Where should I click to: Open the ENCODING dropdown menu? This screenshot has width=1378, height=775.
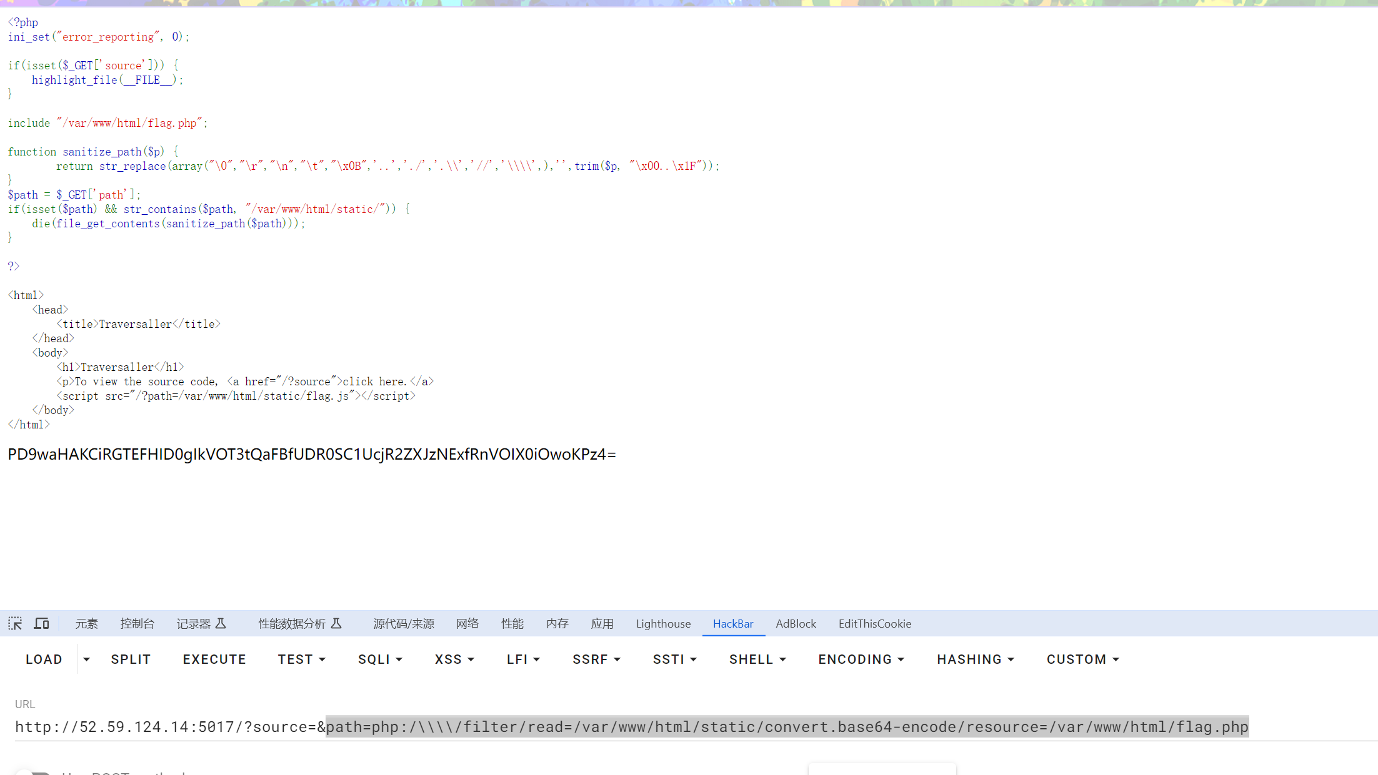pos(861,659)
